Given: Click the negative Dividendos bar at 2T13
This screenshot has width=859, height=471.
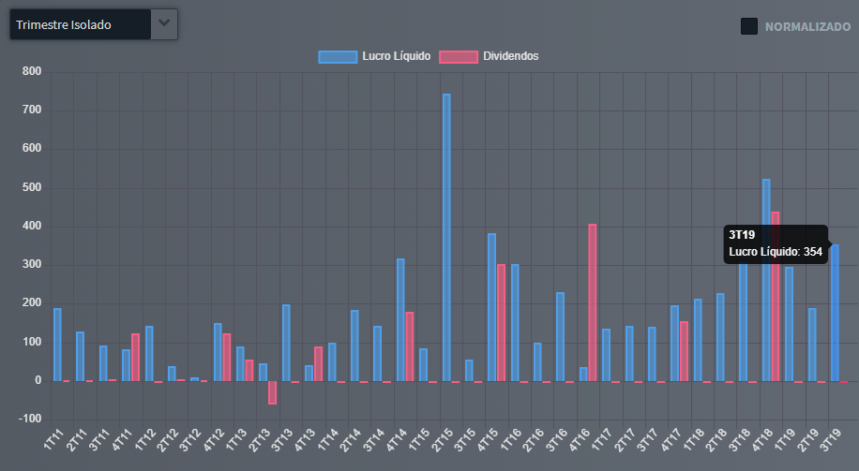Looking at the screenshot, I should coord(272,392).
